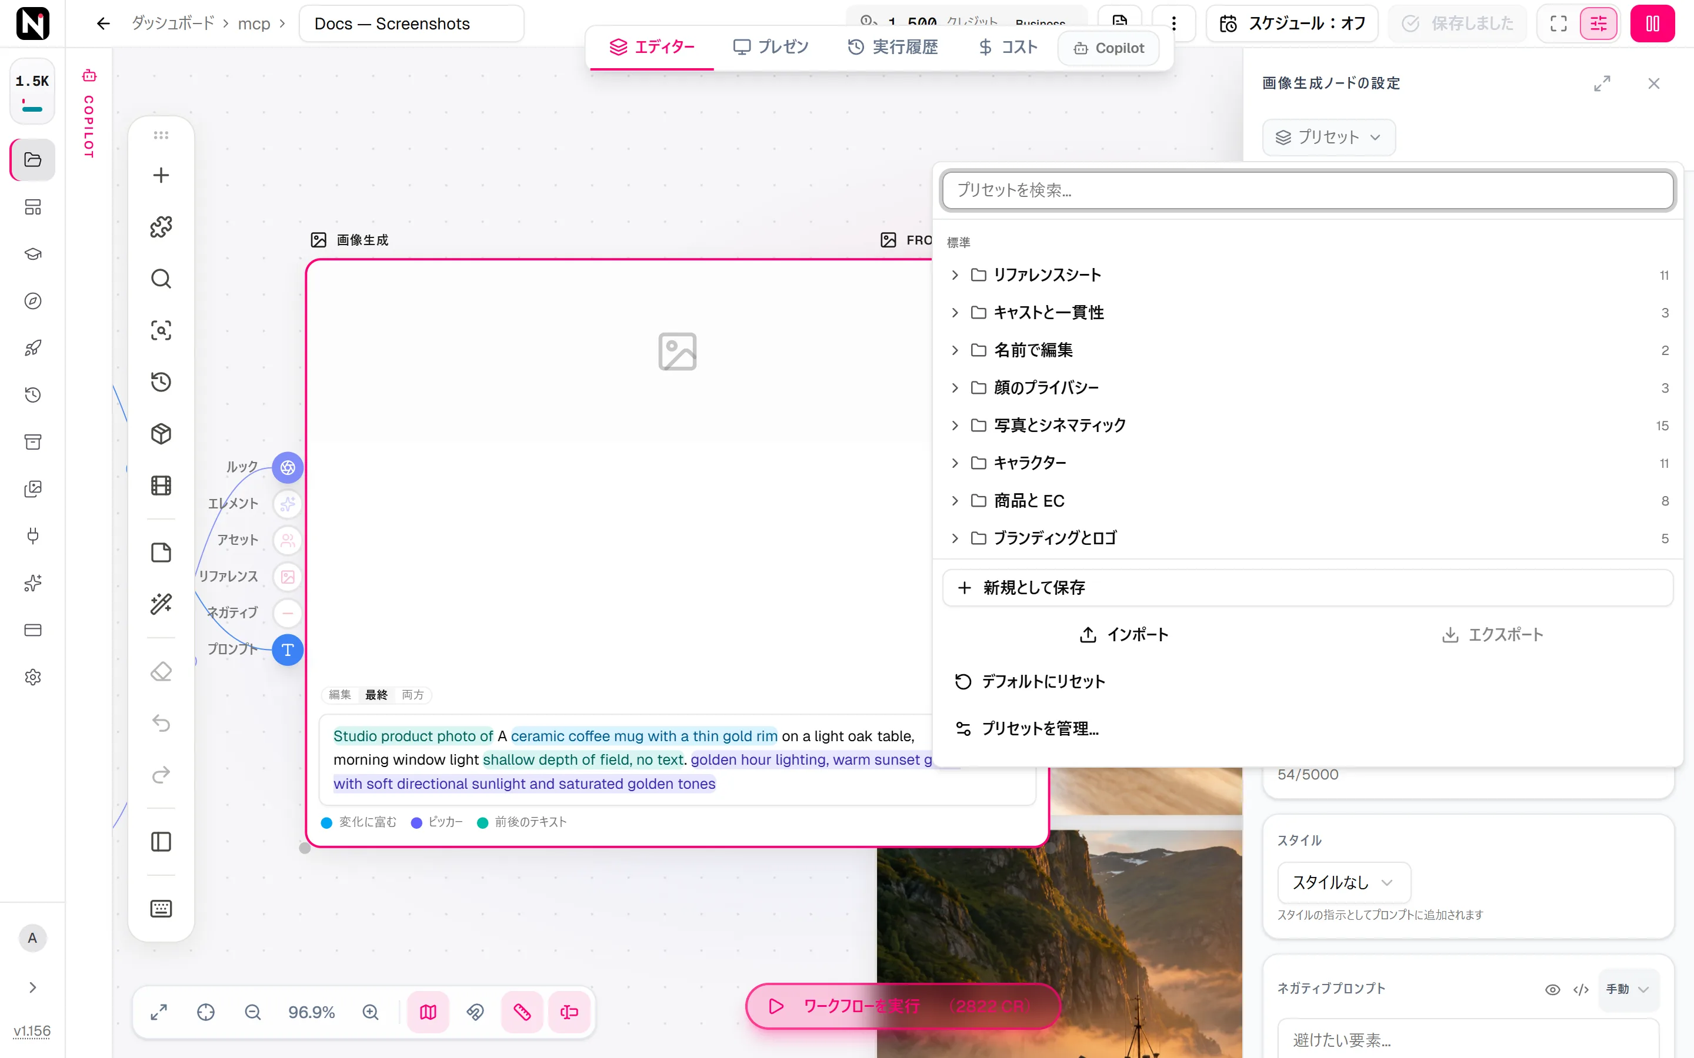Screen dimensions: 1694x1058
Task: Open プリセットを管理...
Action: point(1307,728)
